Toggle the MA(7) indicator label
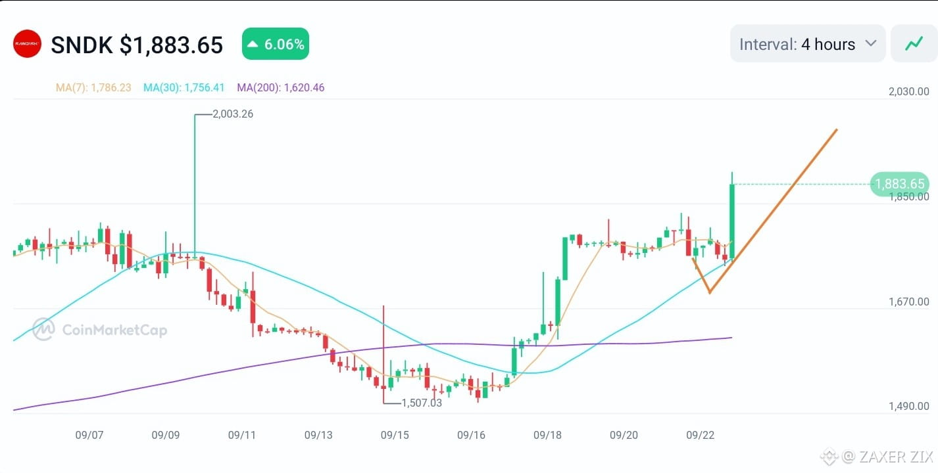 click(x=93, y=87)
